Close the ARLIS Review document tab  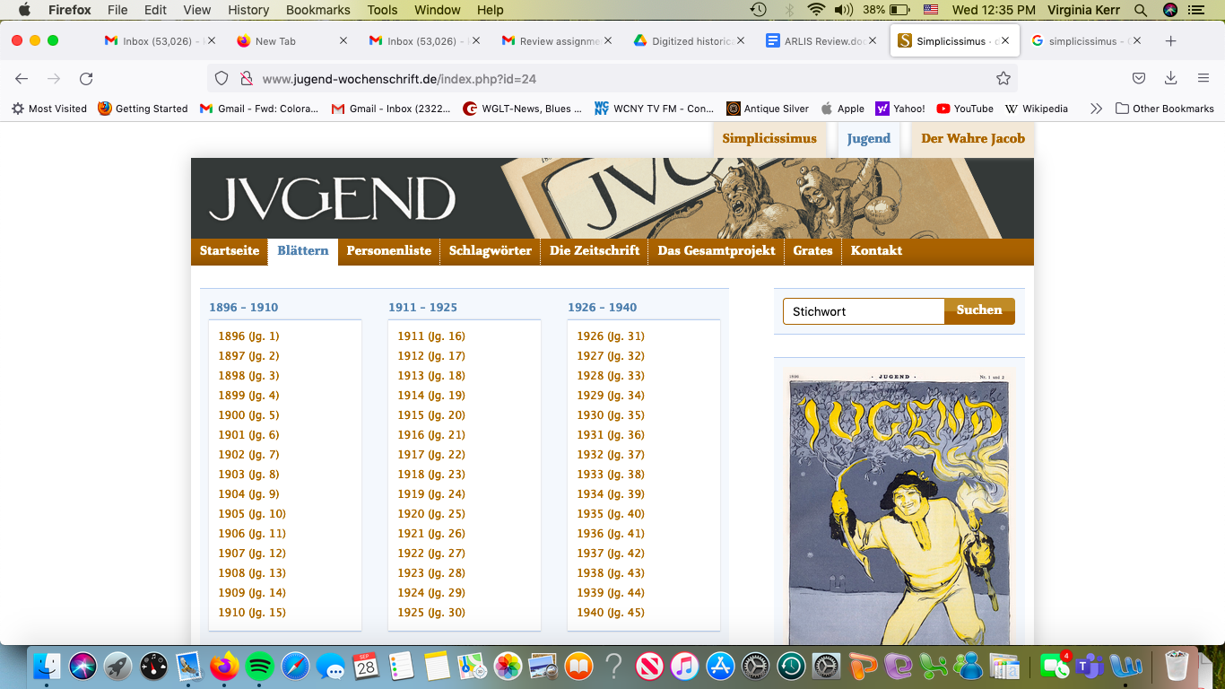[873, 41]
